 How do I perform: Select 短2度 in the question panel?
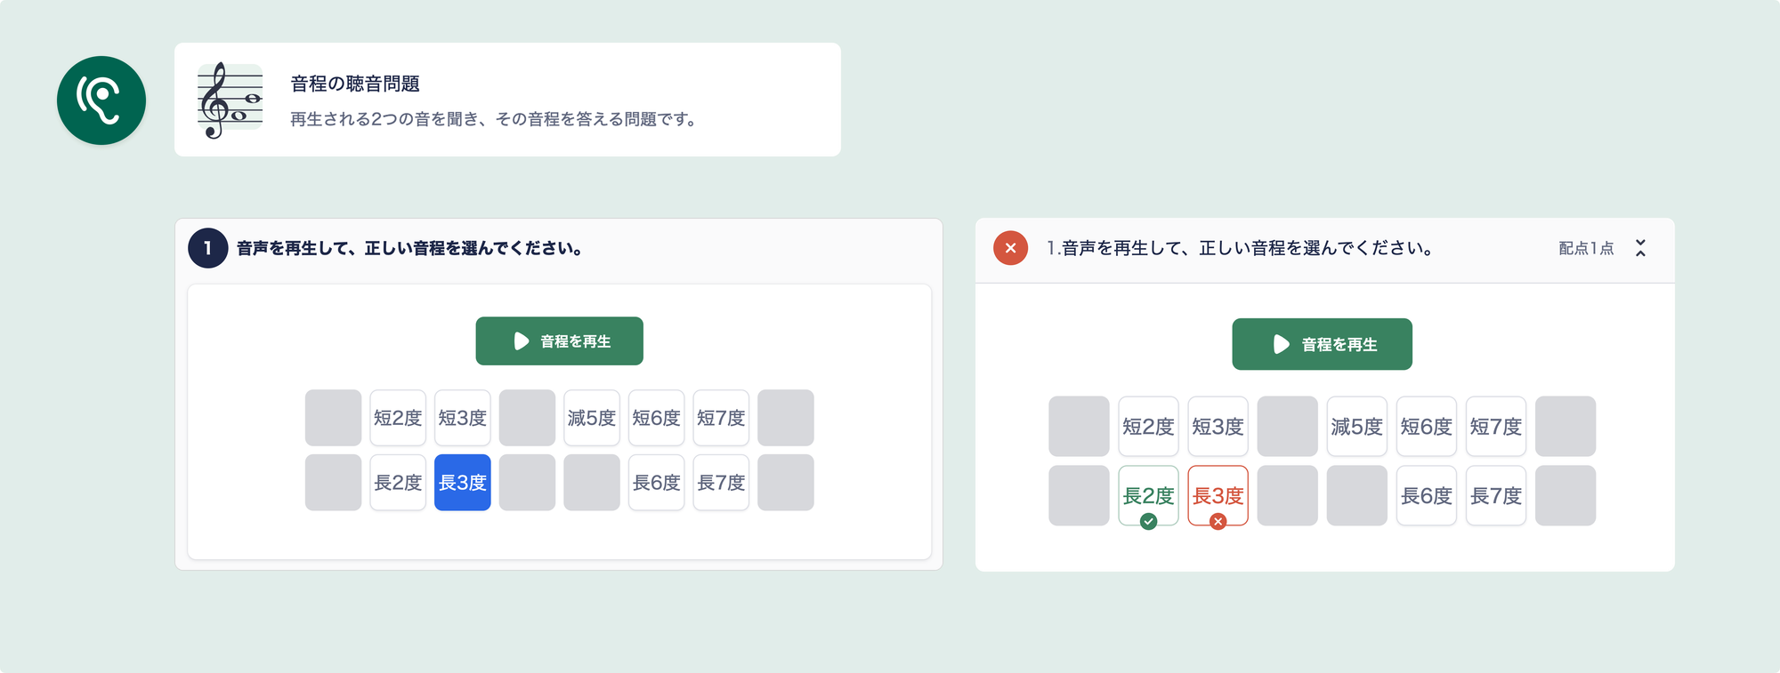(x=398, y=418)
